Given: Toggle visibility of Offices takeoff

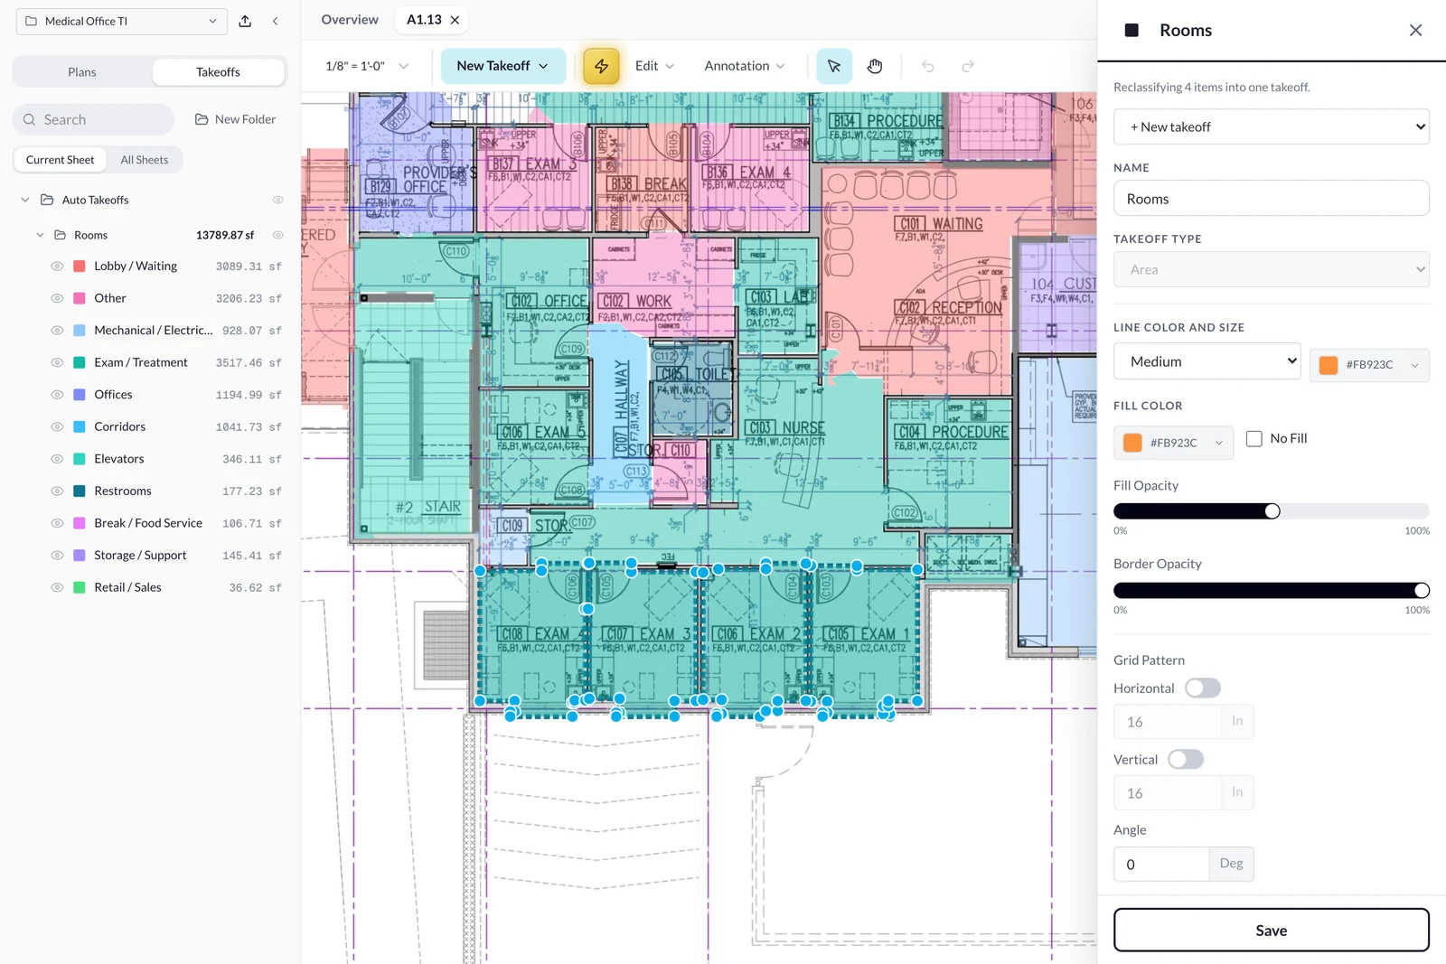Looking at the screenshot, I should [x=57, y=395].
